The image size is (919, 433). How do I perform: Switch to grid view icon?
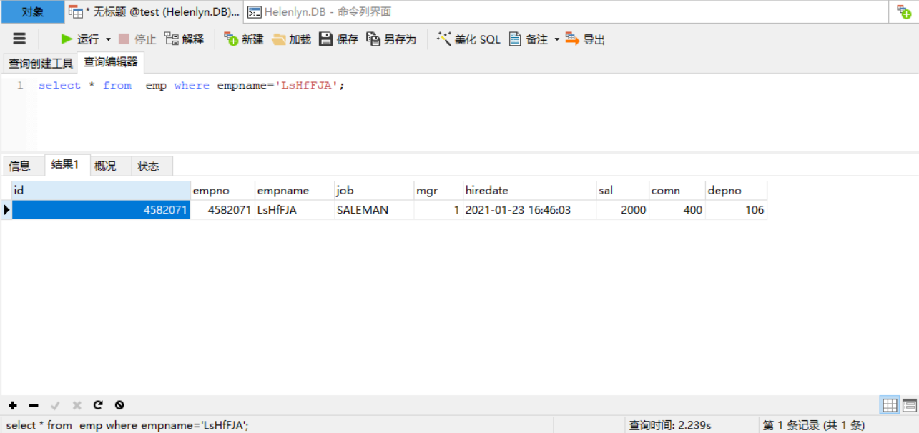coord(890,405)
